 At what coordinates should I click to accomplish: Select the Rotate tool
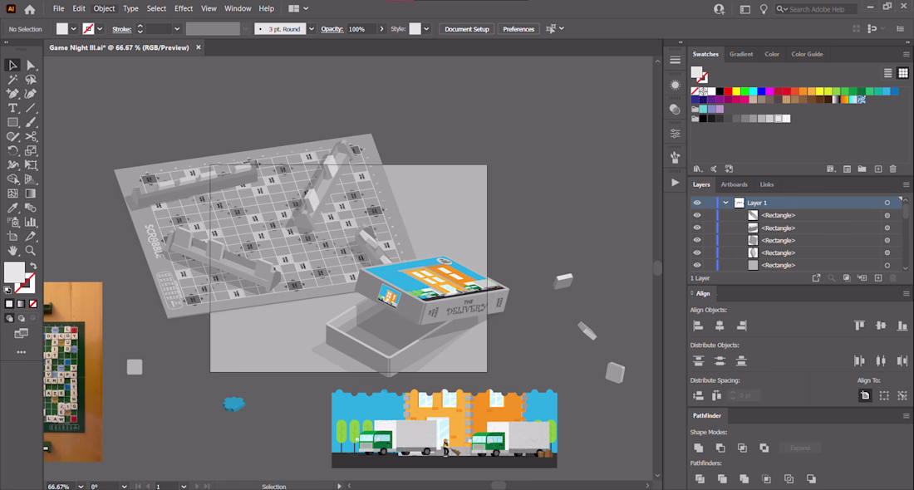pyautogui.click(x=12, y=150)
